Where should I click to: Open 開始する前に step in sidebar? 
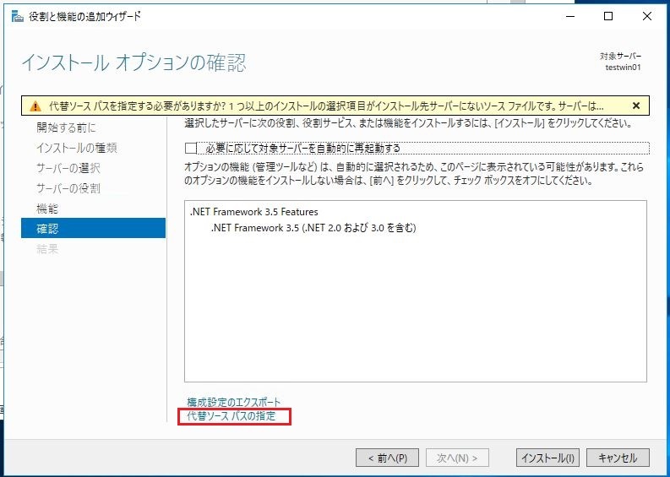pos(66,127)
